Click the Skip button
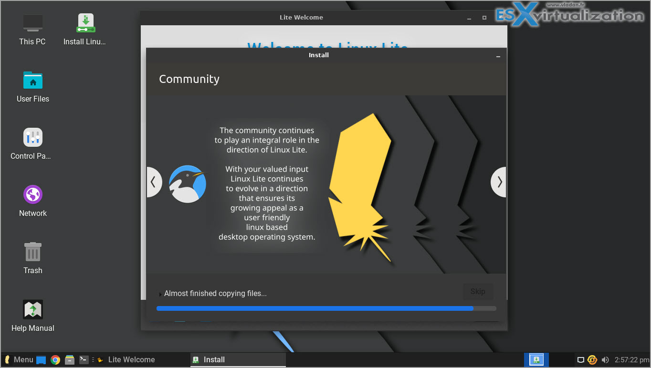Viewport: 651px width, 368px height. click(478, 291)
